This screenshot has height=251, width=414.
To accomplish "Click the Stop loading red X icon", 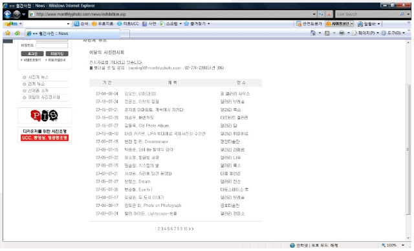I will 329,14.
